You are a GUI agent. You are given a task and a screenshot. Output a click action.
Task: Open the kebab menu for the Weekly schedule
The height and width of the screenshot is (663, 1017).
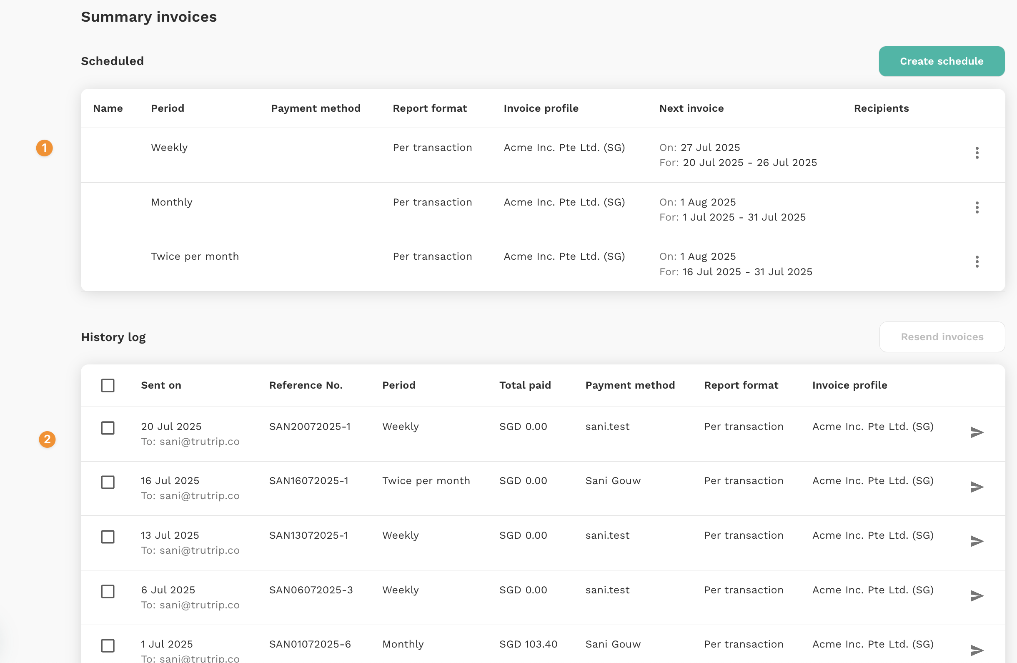(977, 153)
